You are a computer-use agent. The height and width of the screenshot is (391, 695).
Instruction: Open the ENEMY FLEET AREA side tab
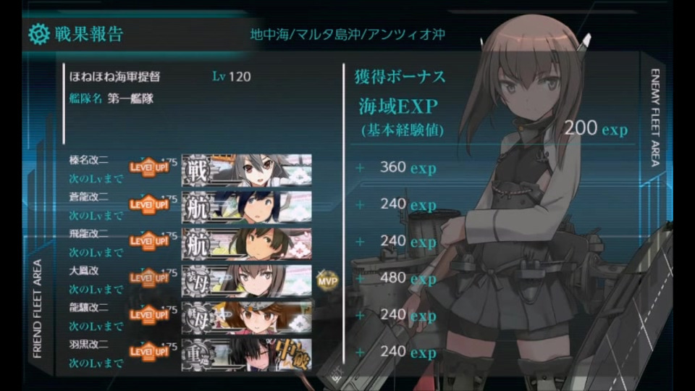655,117
